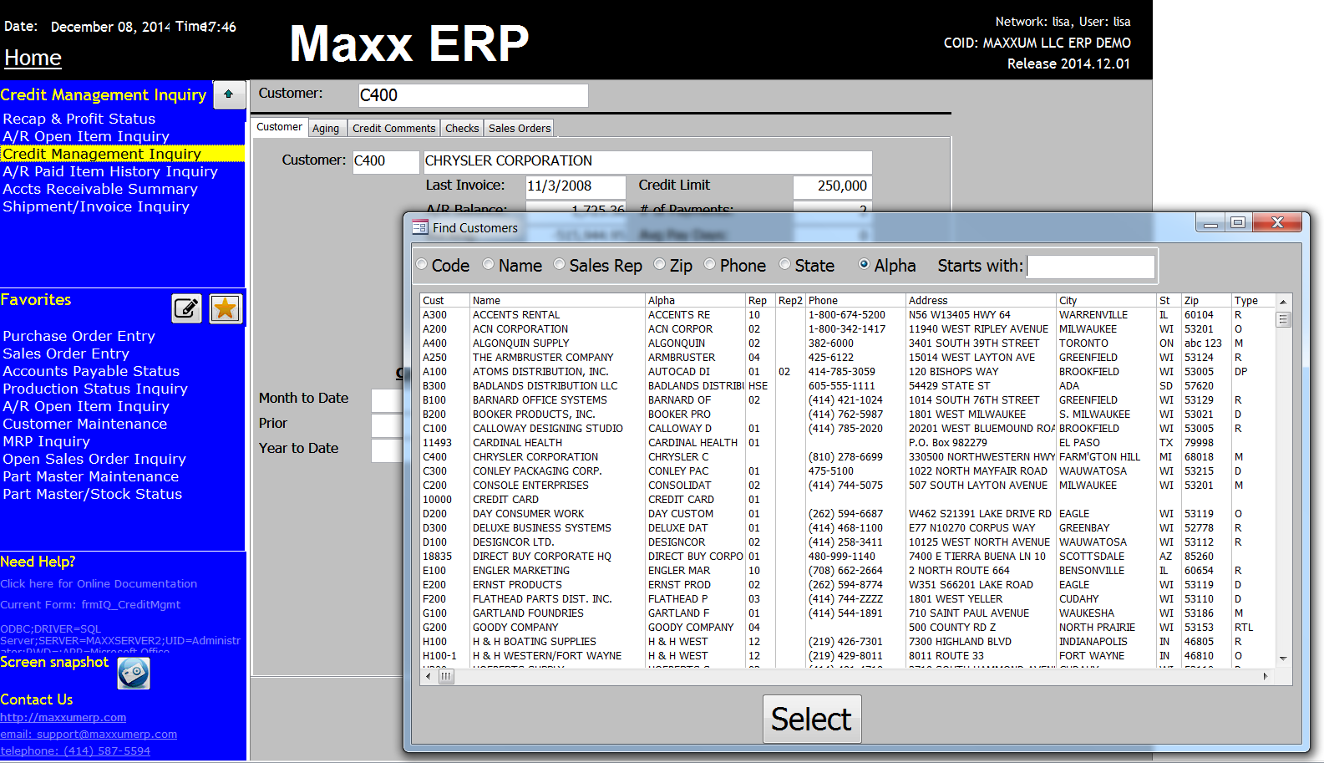Click the Address column header
The image size is (1324, 763).
982,301
